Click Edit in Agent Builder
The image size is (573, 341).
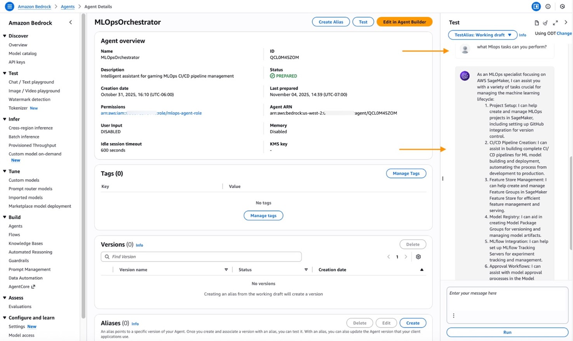point(404,22)
